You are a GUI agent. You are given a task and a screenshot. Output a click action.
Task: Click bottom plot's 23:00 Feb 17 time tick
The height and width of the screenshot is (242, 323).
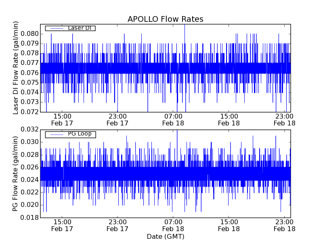117,225
